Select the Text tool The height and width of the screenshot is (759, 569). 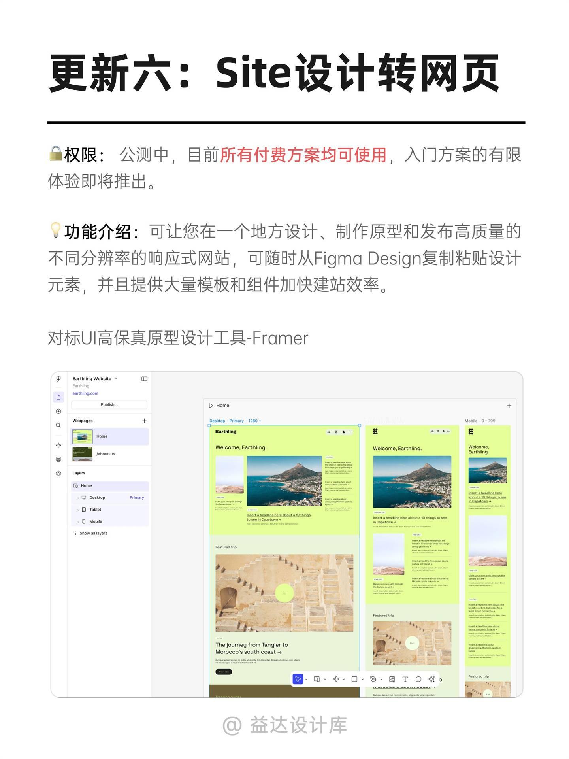coord(405,679)
